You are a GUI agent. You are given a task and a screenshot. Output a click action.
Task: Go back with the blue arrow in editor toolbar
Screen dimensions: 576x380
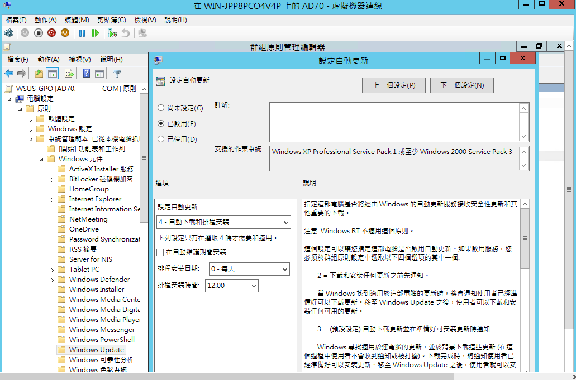click(9, 73)
